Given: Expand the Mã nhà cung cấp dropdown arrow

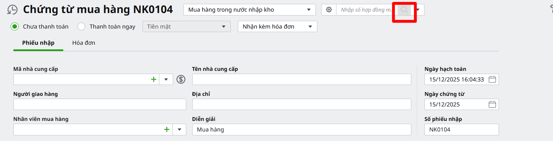Looking at the screenshot, I should pyautogui.click(x=166, y=79).
